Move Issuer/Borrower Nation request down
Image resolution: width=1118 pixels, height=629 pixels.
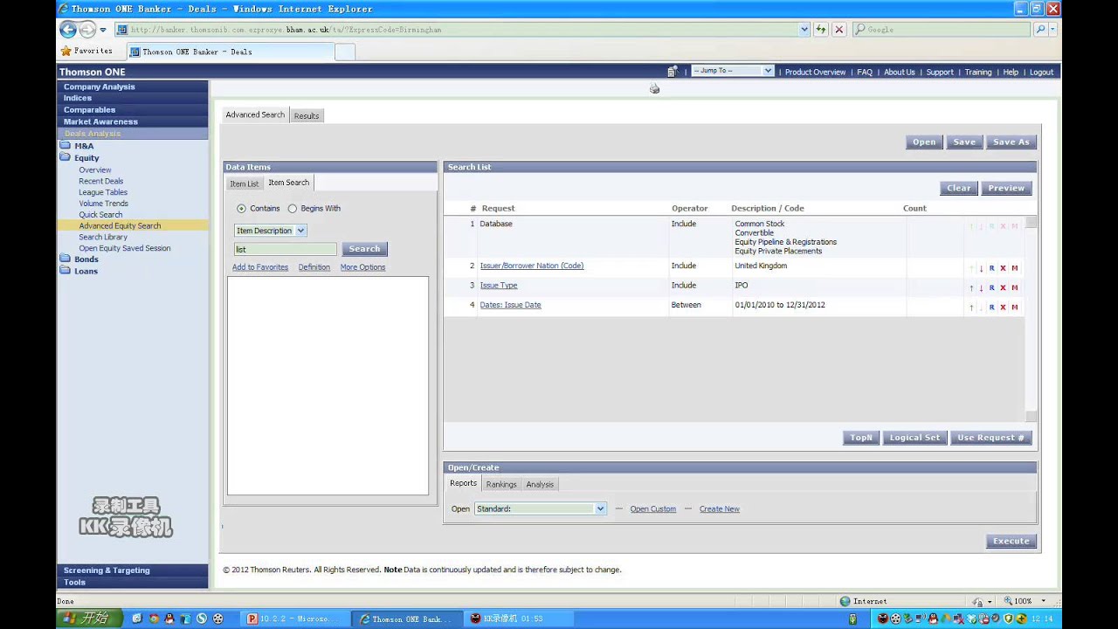tap(981, 268)
